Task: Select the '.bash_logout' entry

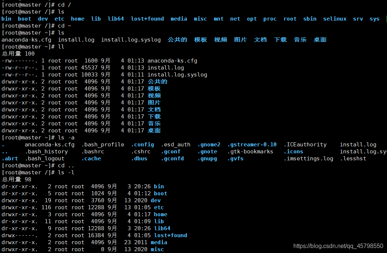Action: coord(45,158)
